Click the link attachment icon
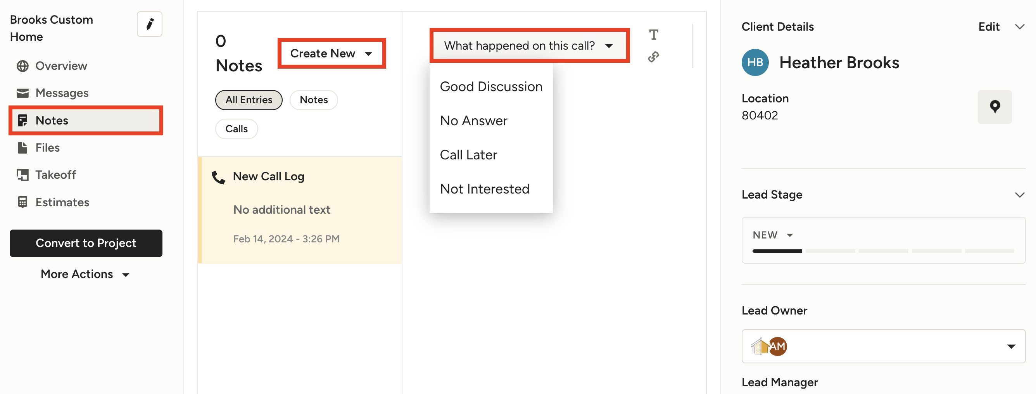This screenshot has width=1036, height=394. point(654,57)
